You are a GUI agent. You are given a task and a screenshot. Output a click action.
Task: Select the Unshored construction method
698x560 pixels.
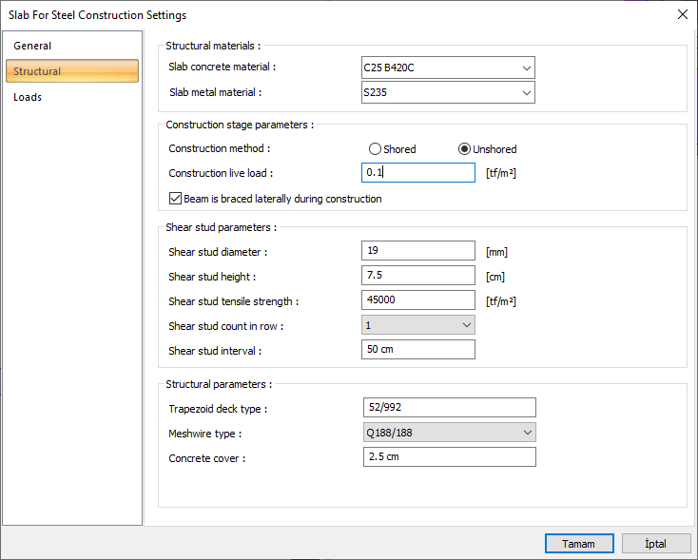[465, 149]
